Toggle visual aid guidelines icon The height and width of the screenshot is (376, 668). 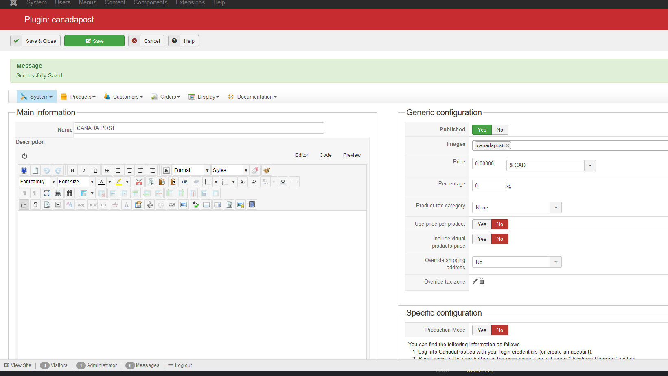coord(24,204)
